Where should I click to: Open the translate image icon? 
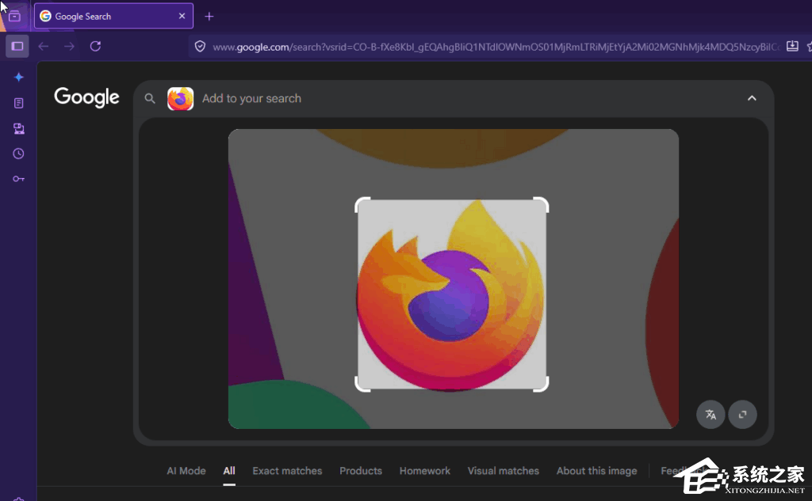710,414
